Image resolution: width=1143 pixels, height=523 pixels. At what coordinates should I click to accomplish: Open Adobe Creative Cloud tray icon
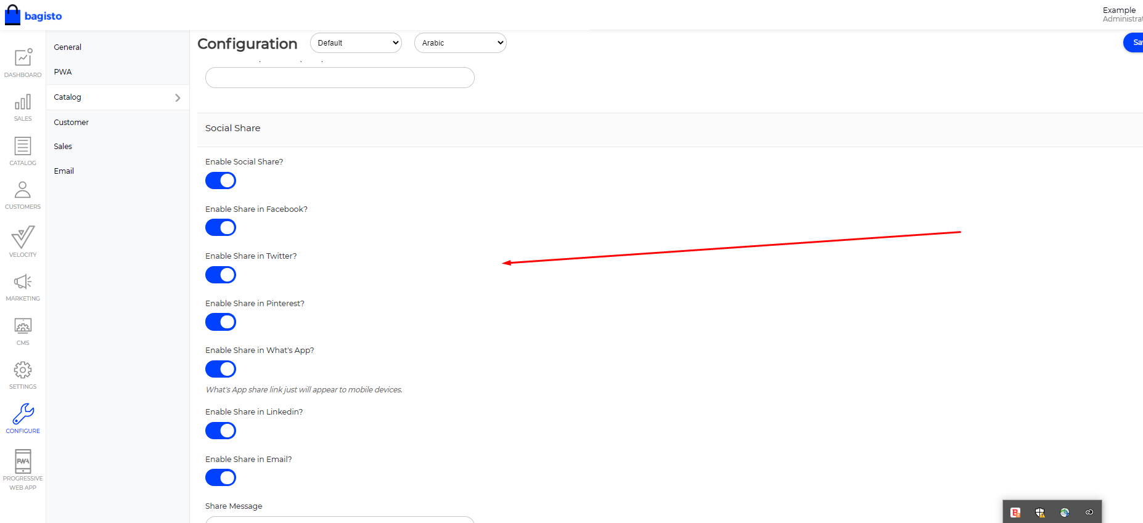(1089, 512)
